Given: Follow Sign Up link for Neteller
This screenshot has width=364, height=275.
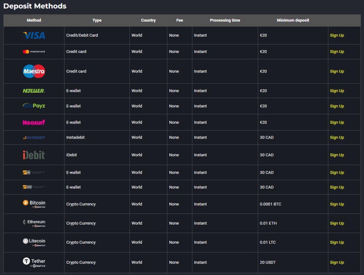Looking at the screenshot, I should 337,91.
